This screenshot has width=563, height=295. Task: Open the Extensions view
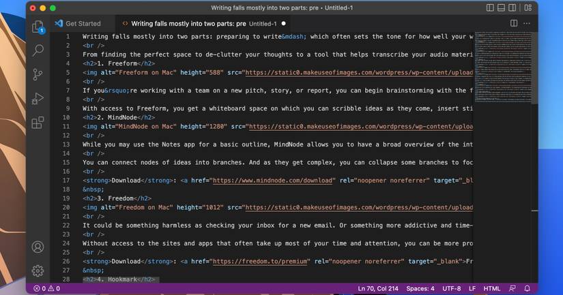[38, 123]
